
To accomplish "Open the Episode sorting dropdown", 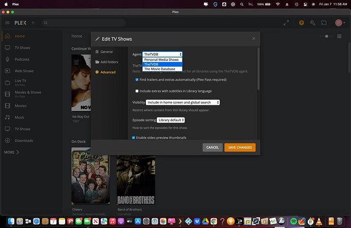I will pyautogui.click(x=170, y=120).
